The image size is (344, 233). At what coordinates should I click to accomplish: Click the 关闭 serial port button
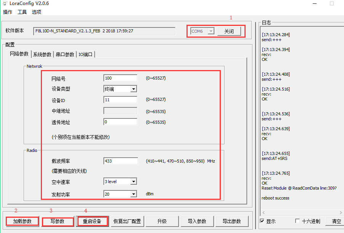[229, 31]
